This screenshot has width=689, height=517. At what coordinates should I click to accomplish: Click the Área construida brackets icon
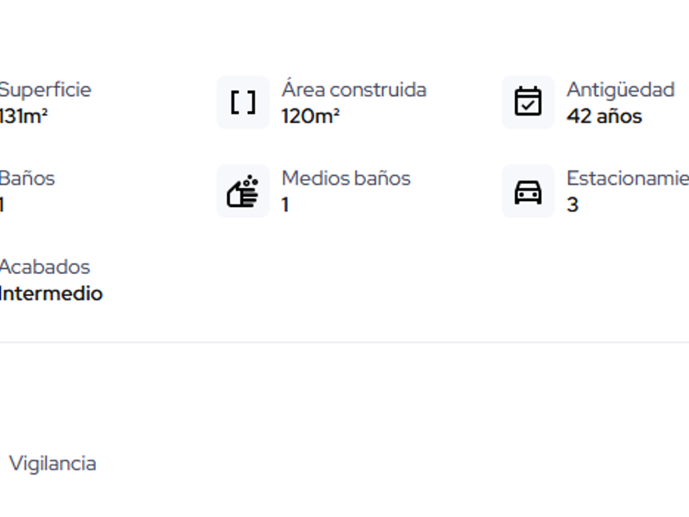pyautogui.click(x=243, y=103)
